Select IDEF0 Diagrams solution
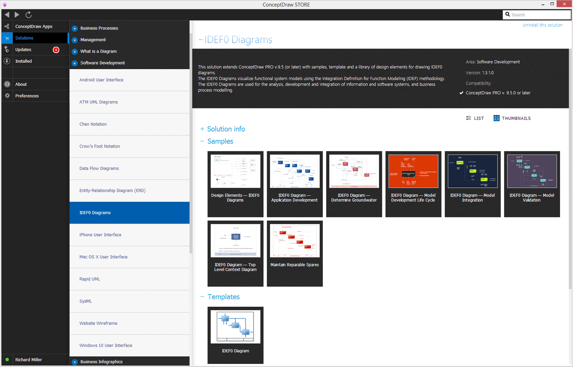 click(x=129, y=213)
